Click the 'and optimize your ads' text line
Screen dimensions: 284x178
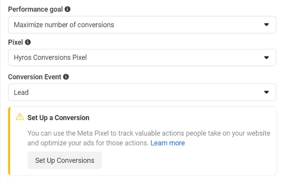(x=88, y=143)
